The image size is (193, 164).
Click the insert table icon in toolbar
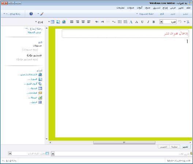[52, 22]
